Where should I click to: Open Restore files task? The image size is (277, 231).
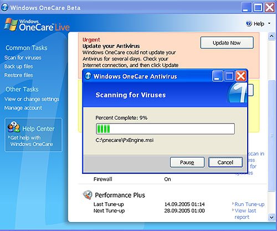click(x=18, y=75)
